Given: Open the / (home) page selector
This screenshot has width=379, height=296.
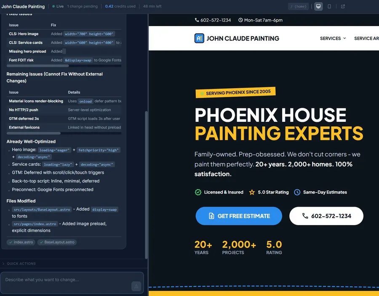Looking at the screenshot, I should coord(298,6).
